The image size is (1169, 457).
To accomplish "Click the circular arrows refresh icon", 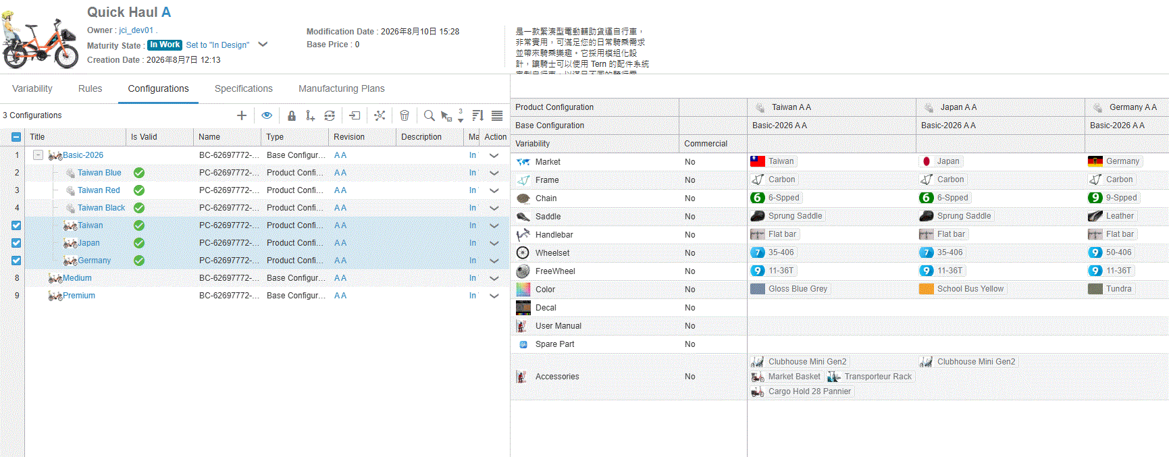I will [330, 115].
